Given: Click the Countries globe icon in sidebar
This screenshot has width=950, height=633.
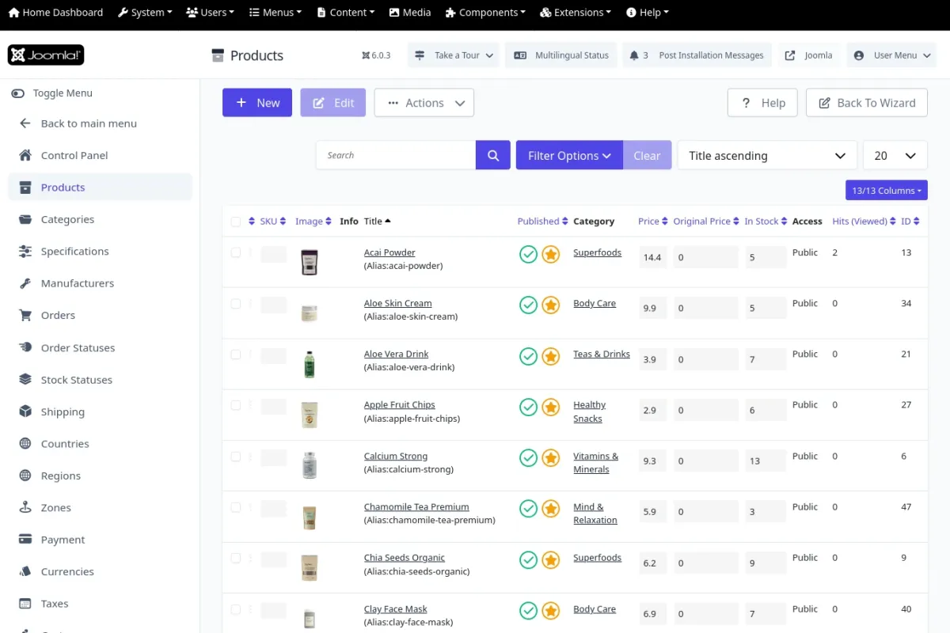Looking at the screenshot, I should tap(25, 444).
